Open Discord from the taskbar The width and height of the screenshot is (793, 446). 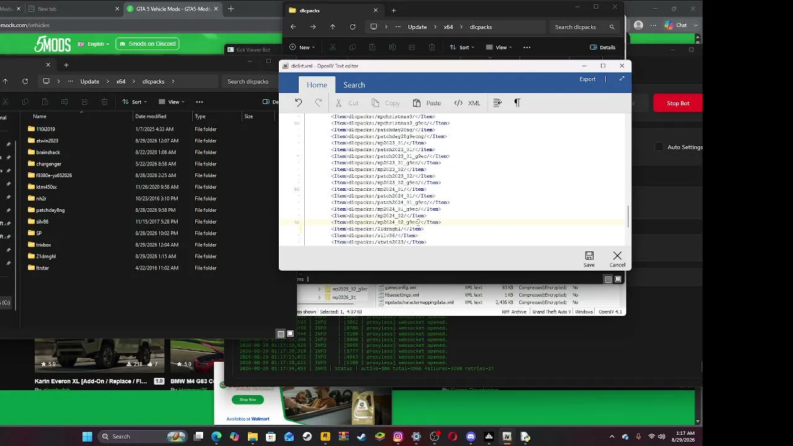pyautogui.click(x=471, y=437)
